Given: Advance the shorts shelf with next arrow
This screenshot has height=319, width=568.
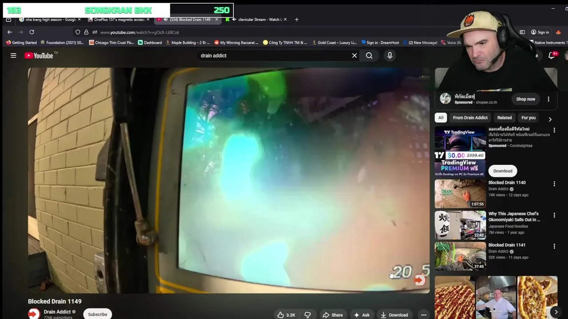Looking at the screenshot, I should coord(556,312).
